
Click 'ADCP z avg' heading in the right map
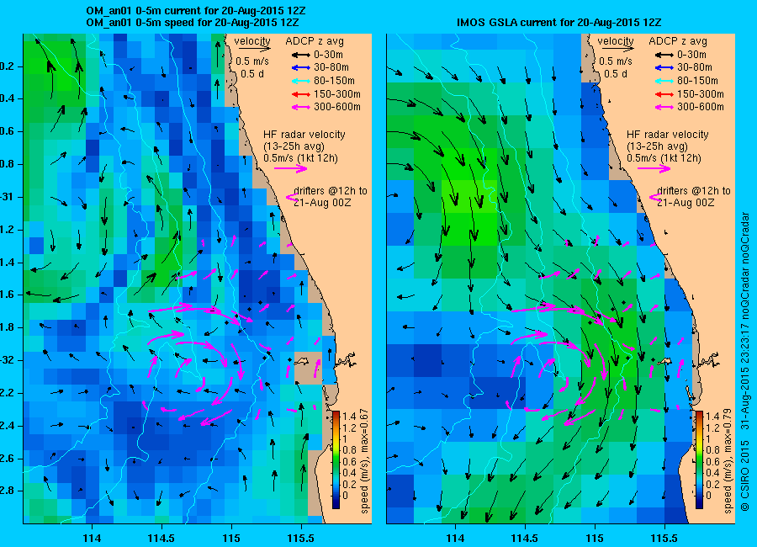tap(678, 41)
